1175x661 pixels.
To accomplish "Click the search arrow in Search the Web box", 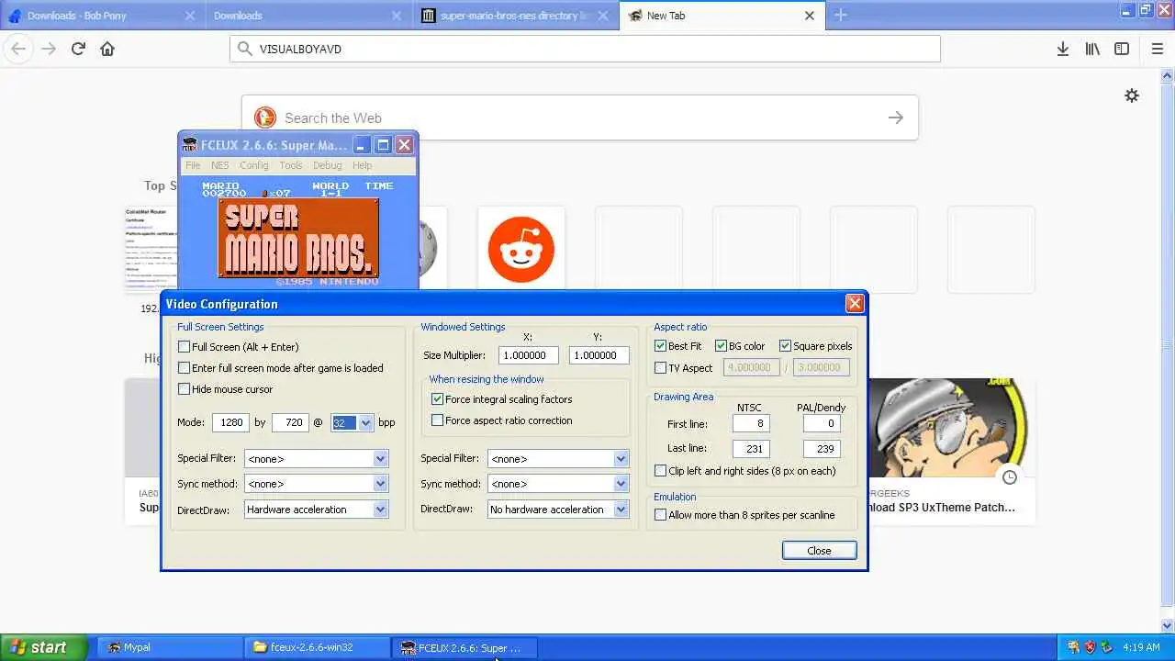I will [x=895, y=118].
